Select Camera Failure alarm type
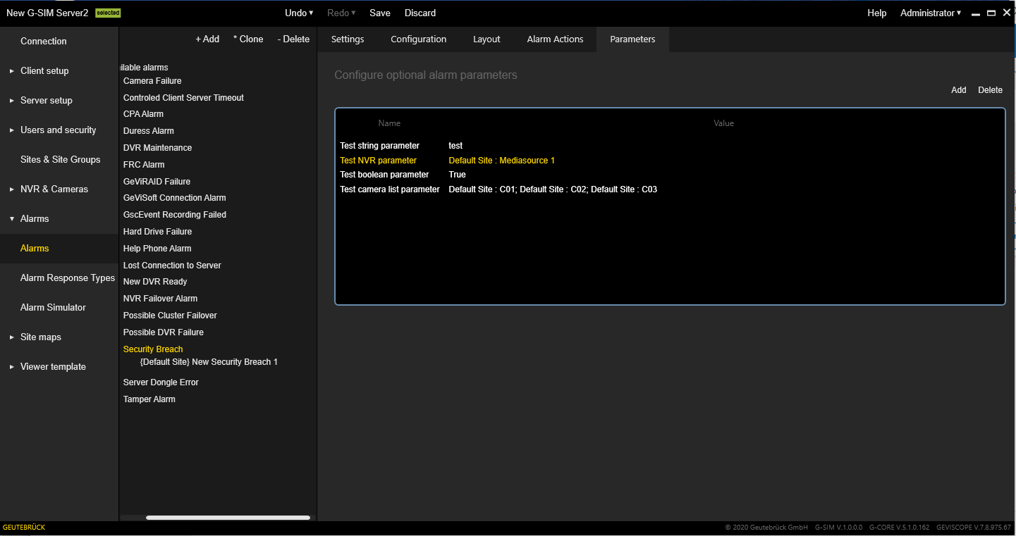 152,81
